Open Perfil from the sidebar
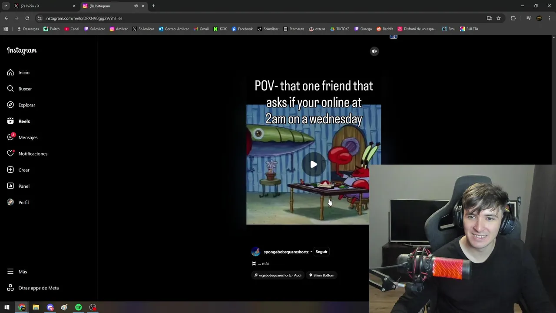The height and width of the screenshot is (313, 556). point(18,202)
